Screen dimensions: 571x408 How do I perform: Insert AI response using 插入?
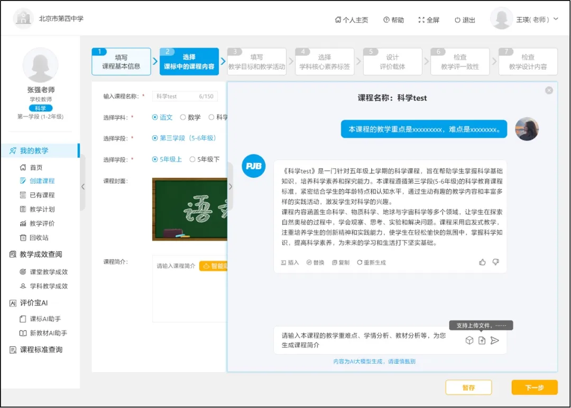point(290,262)
